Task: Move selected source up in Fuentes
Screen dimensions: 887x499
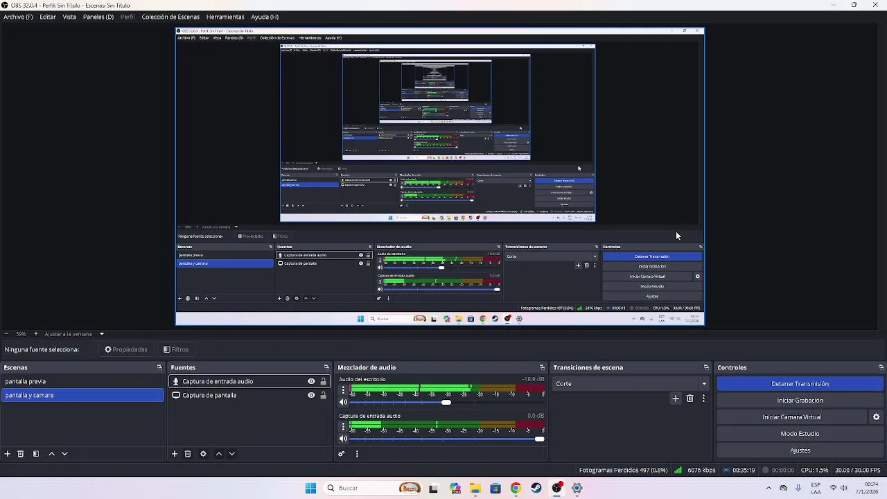Action: (x=219, y=454)
